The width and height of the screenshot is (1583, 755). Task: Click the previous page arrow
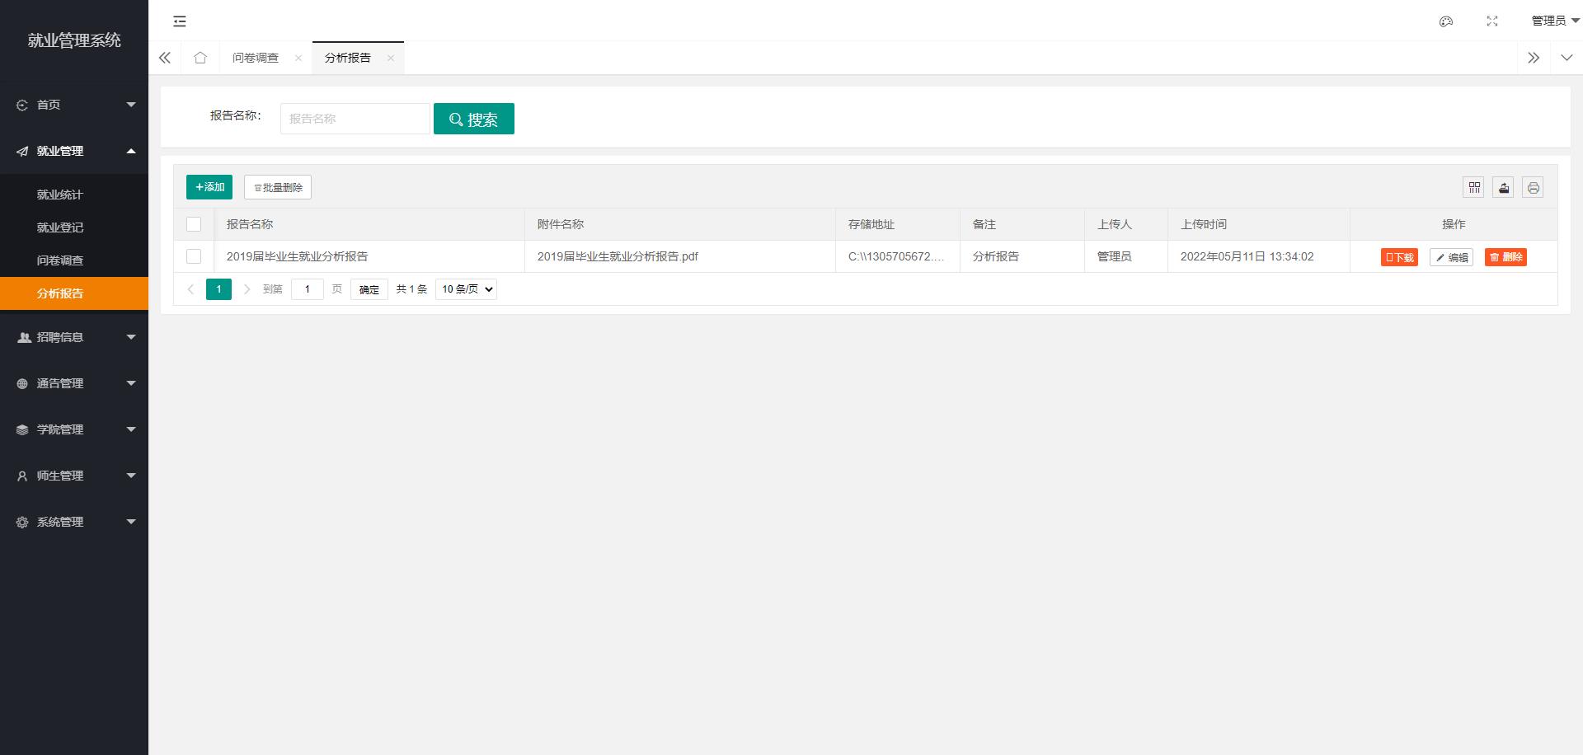(x=190, y=289)
